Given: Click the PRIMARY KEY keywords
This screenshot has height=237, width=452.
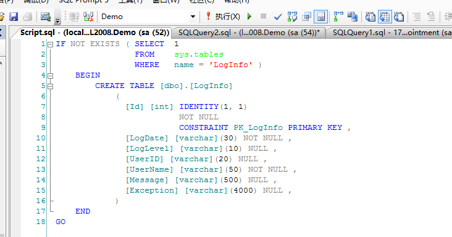Looking at the screenshot, I should 315,127.
